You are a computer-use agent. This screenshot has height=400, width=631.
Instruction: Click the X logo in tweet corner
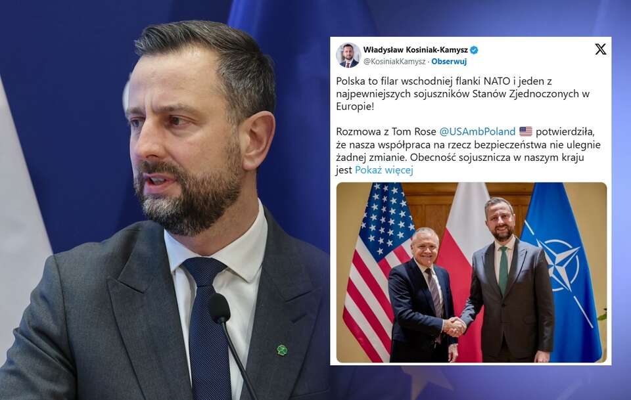pyautogui.click(x=600, y=49)
